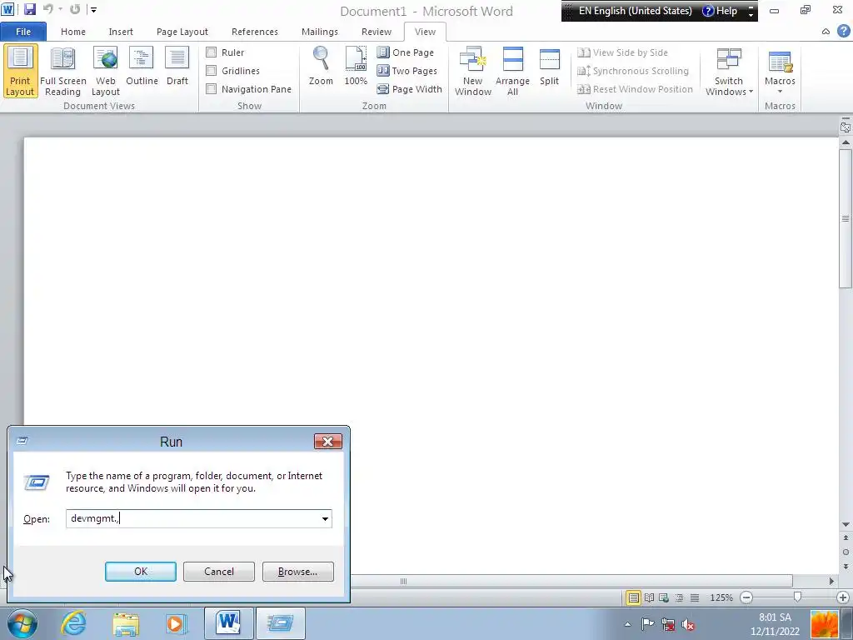The height and width of the screenshot is (640, 853).
Task: Open Windows Explorer from taskbar
Action: point(126,623)
